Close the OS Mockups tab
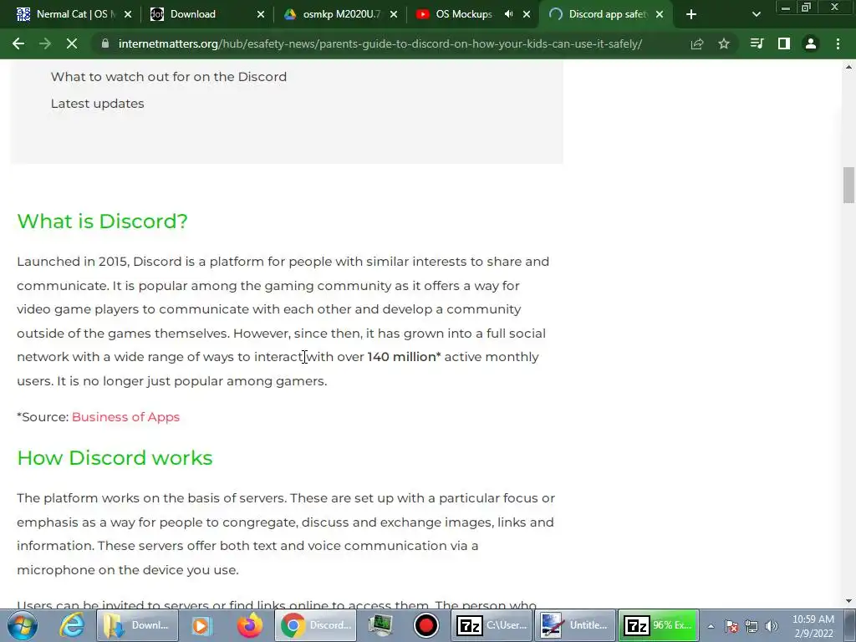The height and width of the screenshot is (642, 856). coord(527,14)
